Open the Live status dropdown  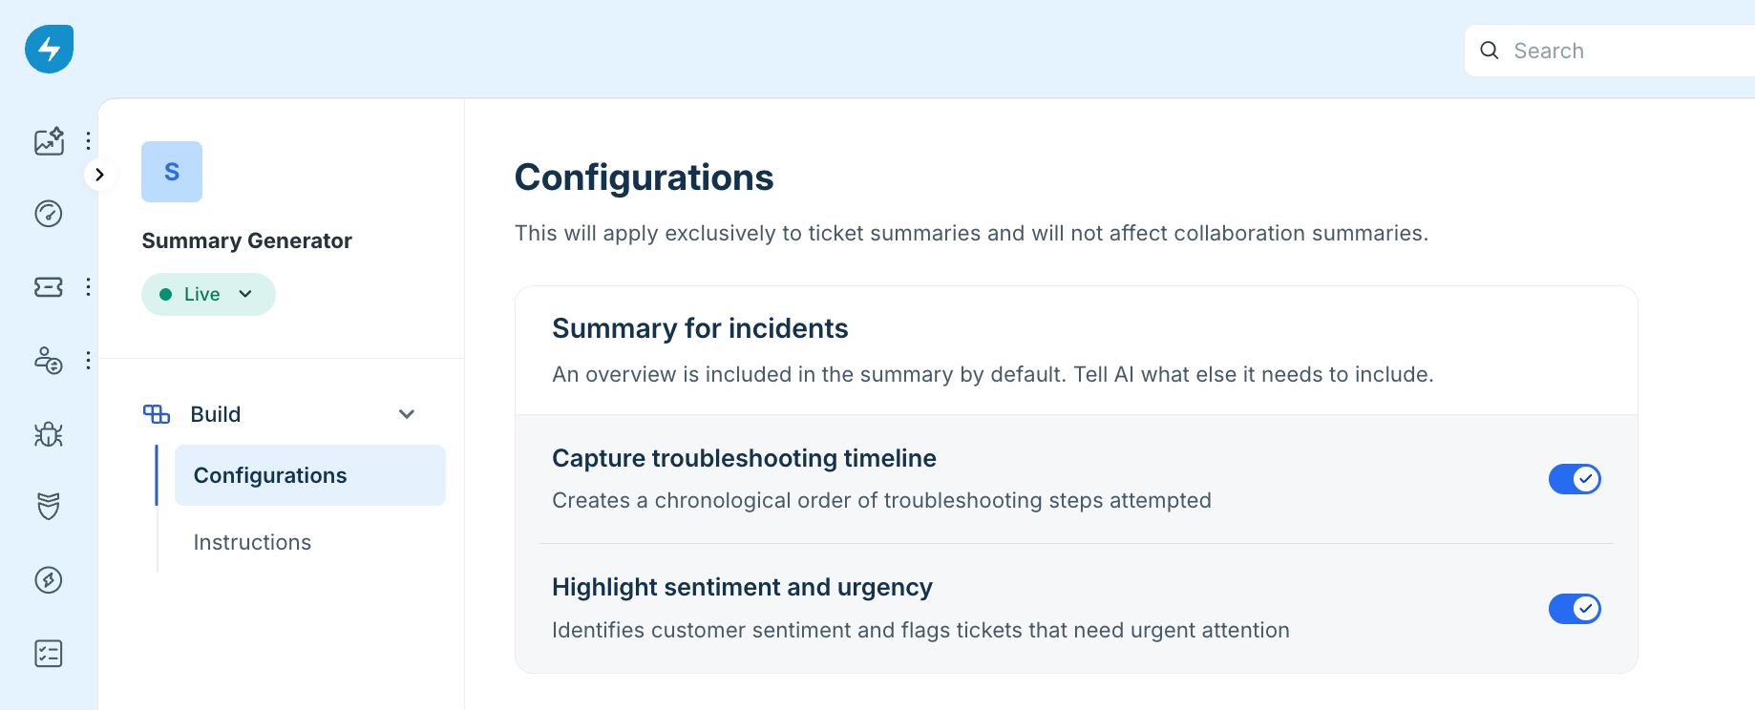[208, 294]
